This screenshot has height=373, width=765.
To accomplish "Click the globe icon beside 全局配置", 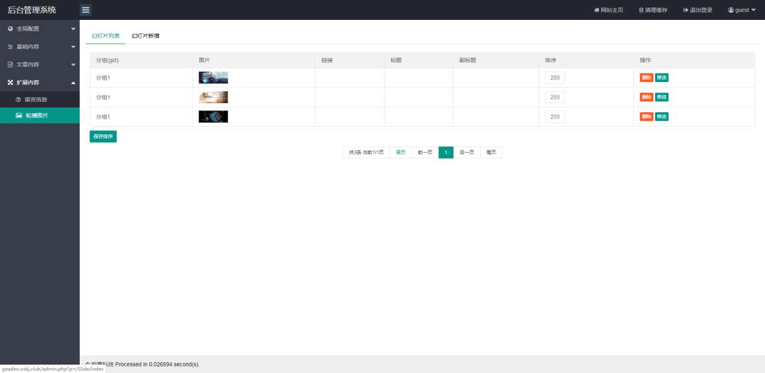I will (10, 28).
